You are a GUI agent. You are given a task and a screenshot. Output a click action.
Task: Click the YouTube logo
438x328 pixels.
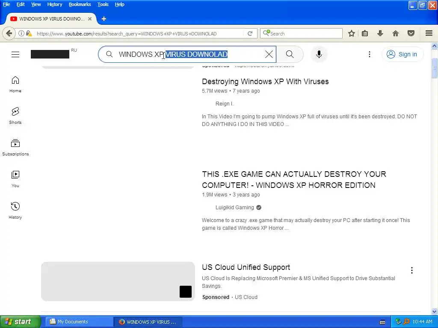pos(50,54)
